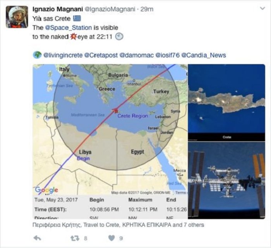Like the tweet with the heart icon
271x248 pixels.
(111, 238)
